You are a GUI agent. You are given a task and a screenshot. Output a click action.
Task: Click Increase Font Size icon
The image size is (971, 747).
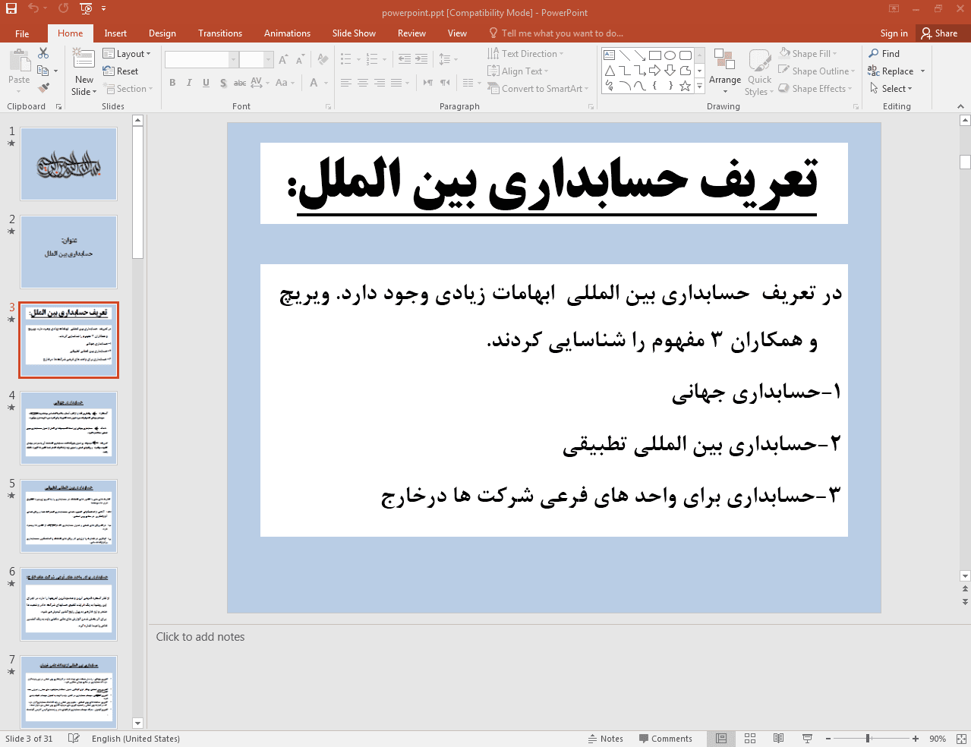coord(283,59)
